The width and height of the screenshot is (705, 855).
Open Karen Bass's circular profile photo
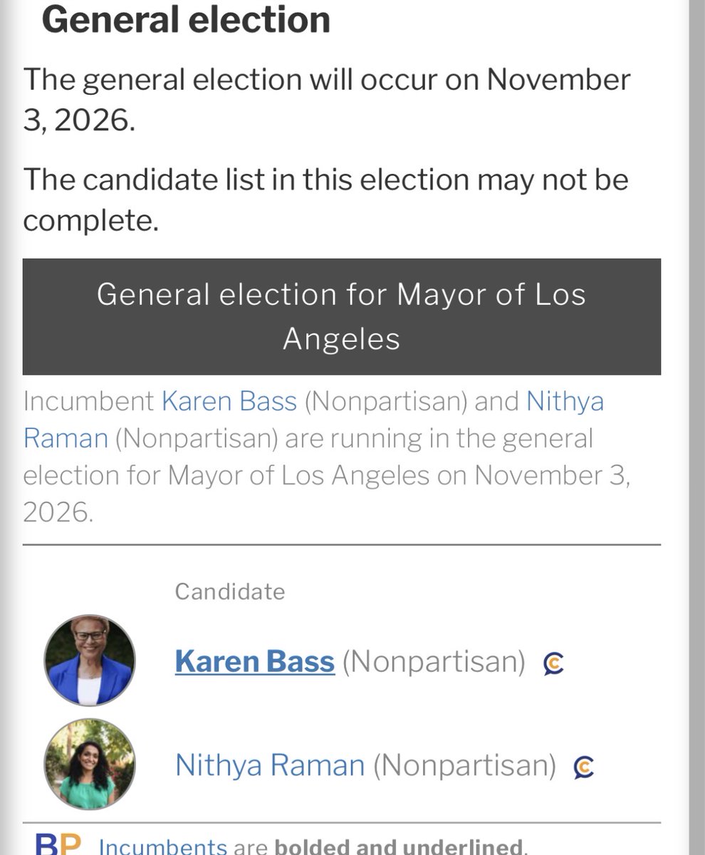click(89, 660)
